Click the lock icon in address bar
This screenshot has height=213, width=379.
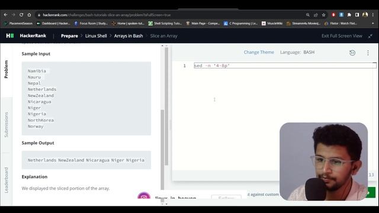pyautogui.click(x=39, y=15)
